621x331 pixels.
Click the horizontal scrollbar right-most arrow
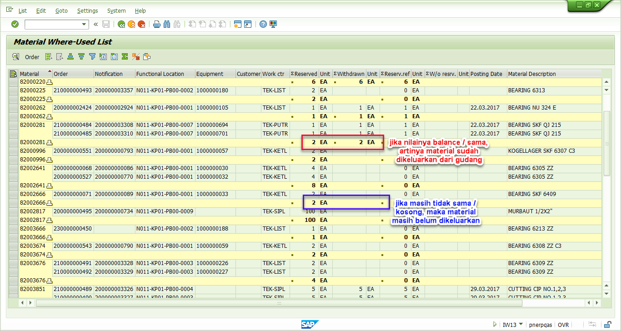596,303
